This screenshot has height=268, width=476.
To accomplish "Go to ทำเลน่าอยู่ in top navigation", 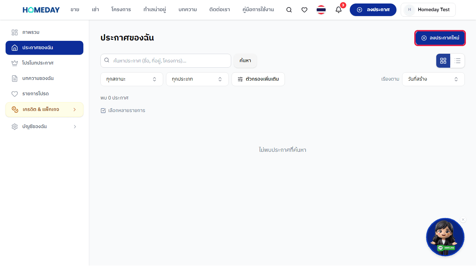I will tap(154, 10).
